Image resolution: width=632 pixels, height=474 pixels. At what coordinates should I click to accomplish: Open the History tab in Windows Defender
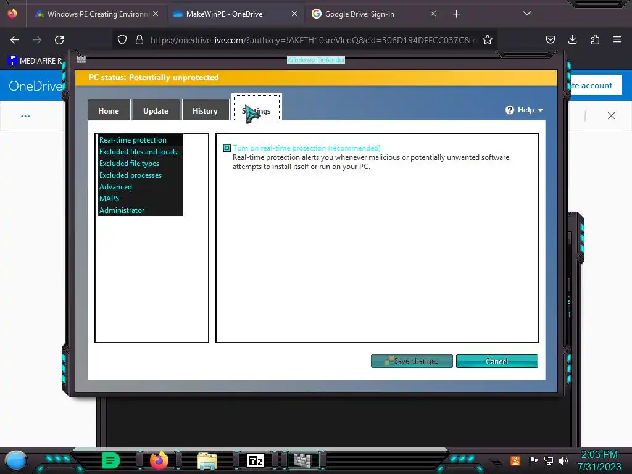pos(205,110)
